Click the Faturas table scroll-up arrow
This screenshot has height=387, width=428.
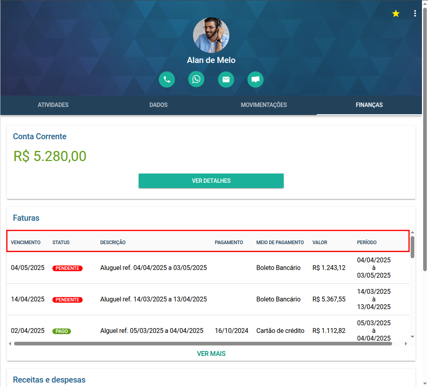coord(412,232)
